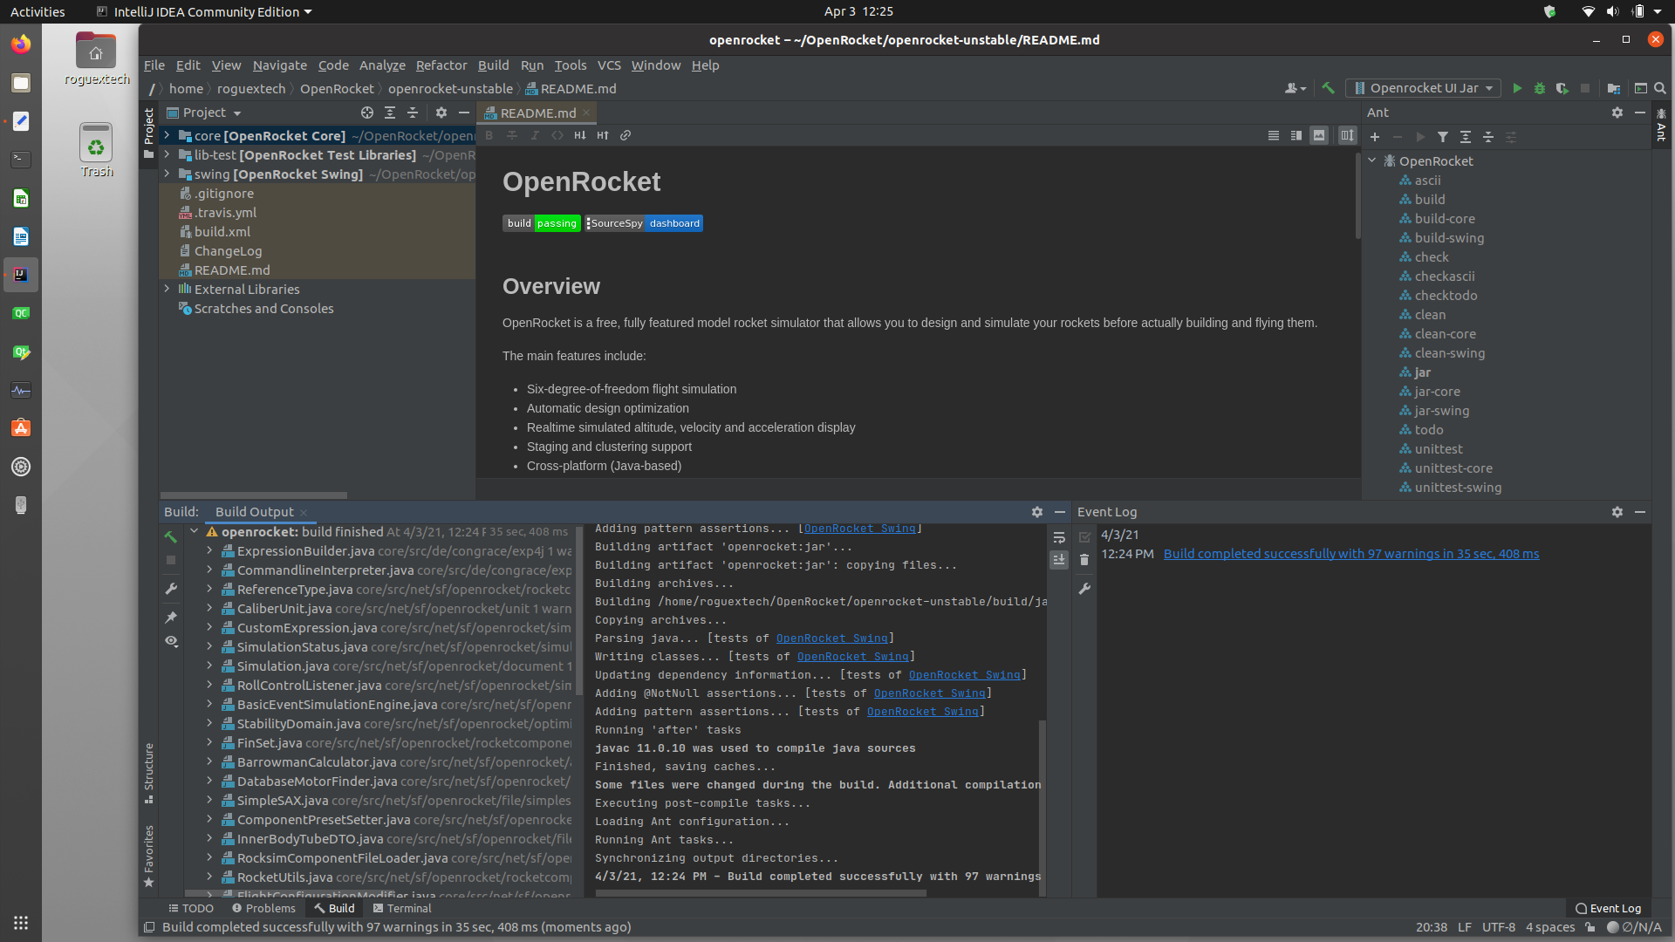Image resolution: width=1675 pixels, height=942 pixels.
Task: Switch README preview to editor-only layout
Action: (1275, 135)
